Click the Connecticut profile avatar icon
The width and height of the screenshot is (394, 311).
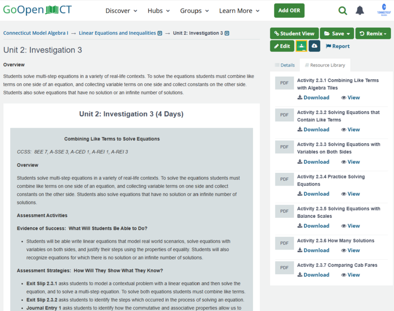(x=384, y=10)
